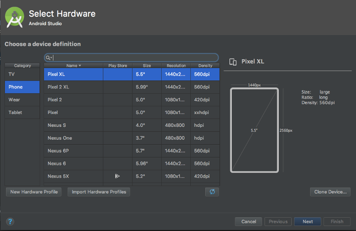This screenshot has width=356, height=231.
Task: Click the Cancel button
Action: 249,222
